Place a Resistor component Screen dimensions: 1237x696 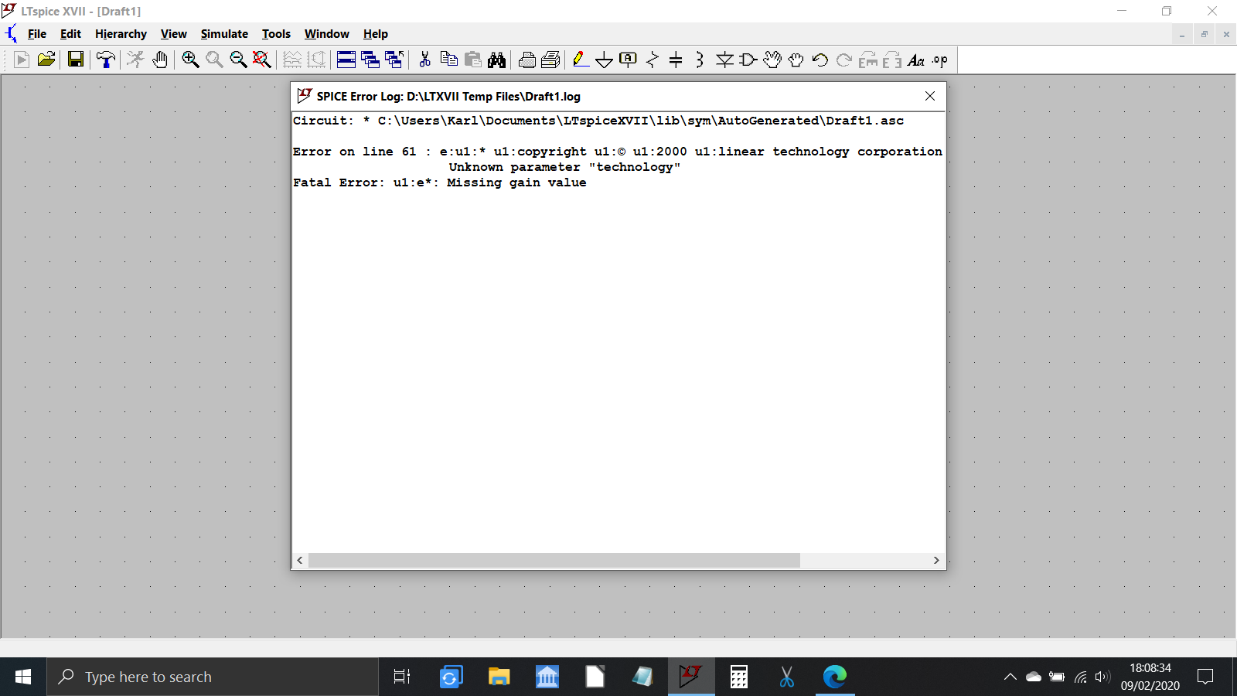pyautogui.click(x=653, y=60)
